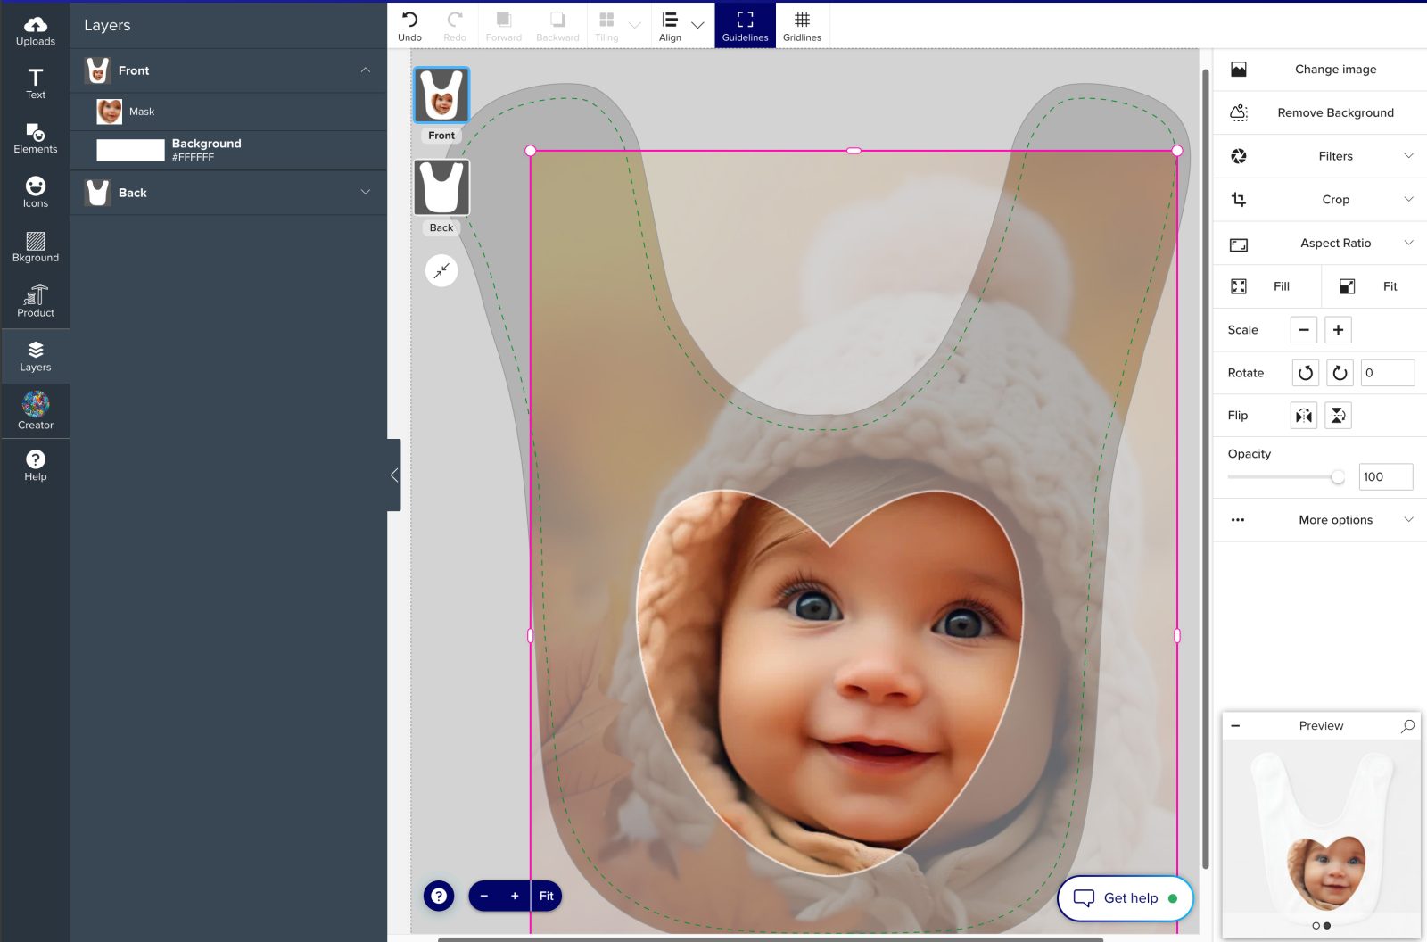The height and width of the screenshot is (942, 1427).
Task: Click the Undo button
Action: click(x=409, y=26)
